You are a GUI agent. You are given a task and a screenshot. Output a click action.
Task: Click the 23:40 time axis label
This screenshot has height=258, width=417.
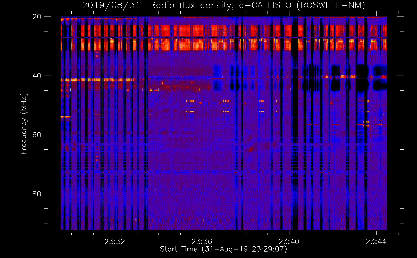pos(289,241)
